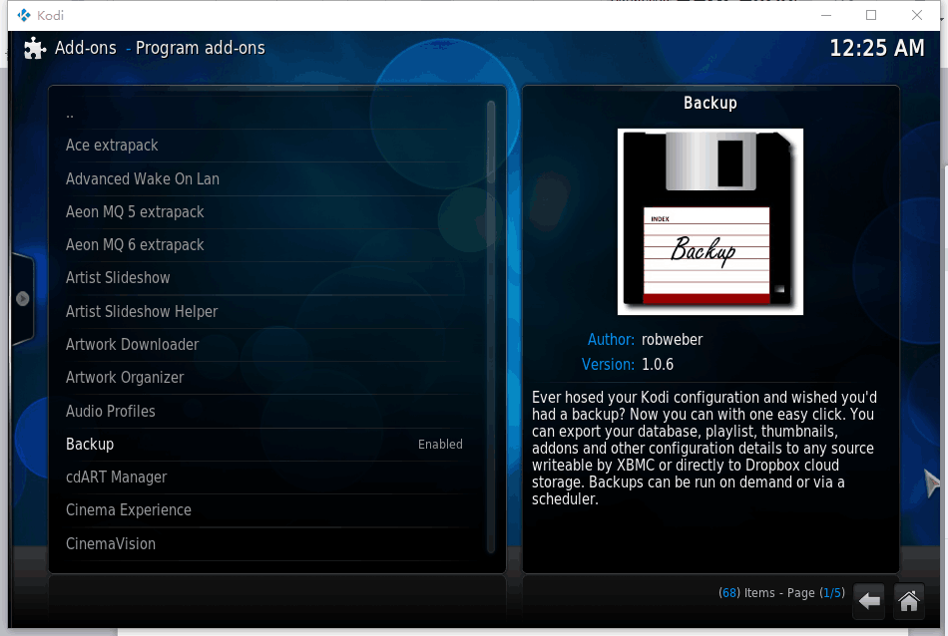Image resolution: width=948 pixels, height=636 pixels.
Task: Click the Add-ons puzzle piece icon
Action: tap(35, 48)
